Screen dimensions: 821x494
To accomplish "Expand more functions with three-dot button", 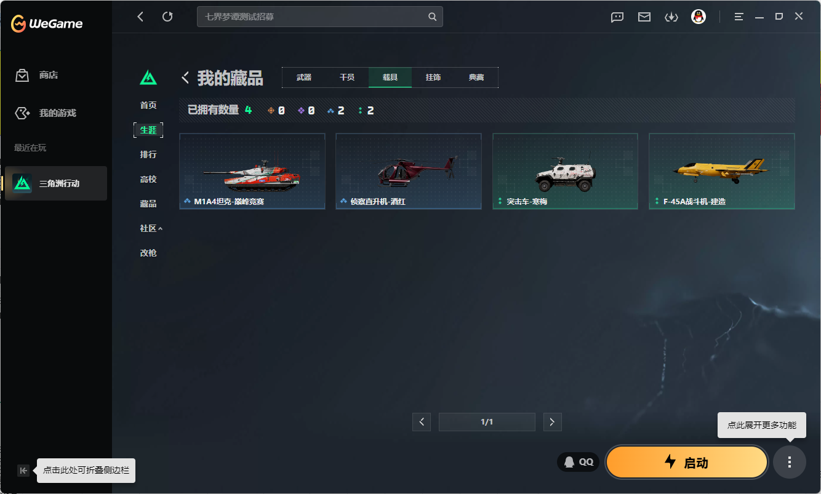I will 790,462.
